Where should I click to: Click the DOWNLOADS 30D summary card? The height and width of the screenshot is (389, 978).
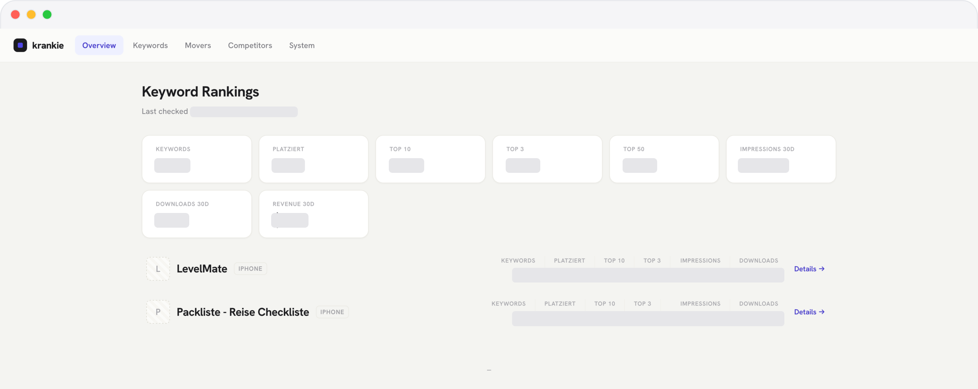click(197, 214)
